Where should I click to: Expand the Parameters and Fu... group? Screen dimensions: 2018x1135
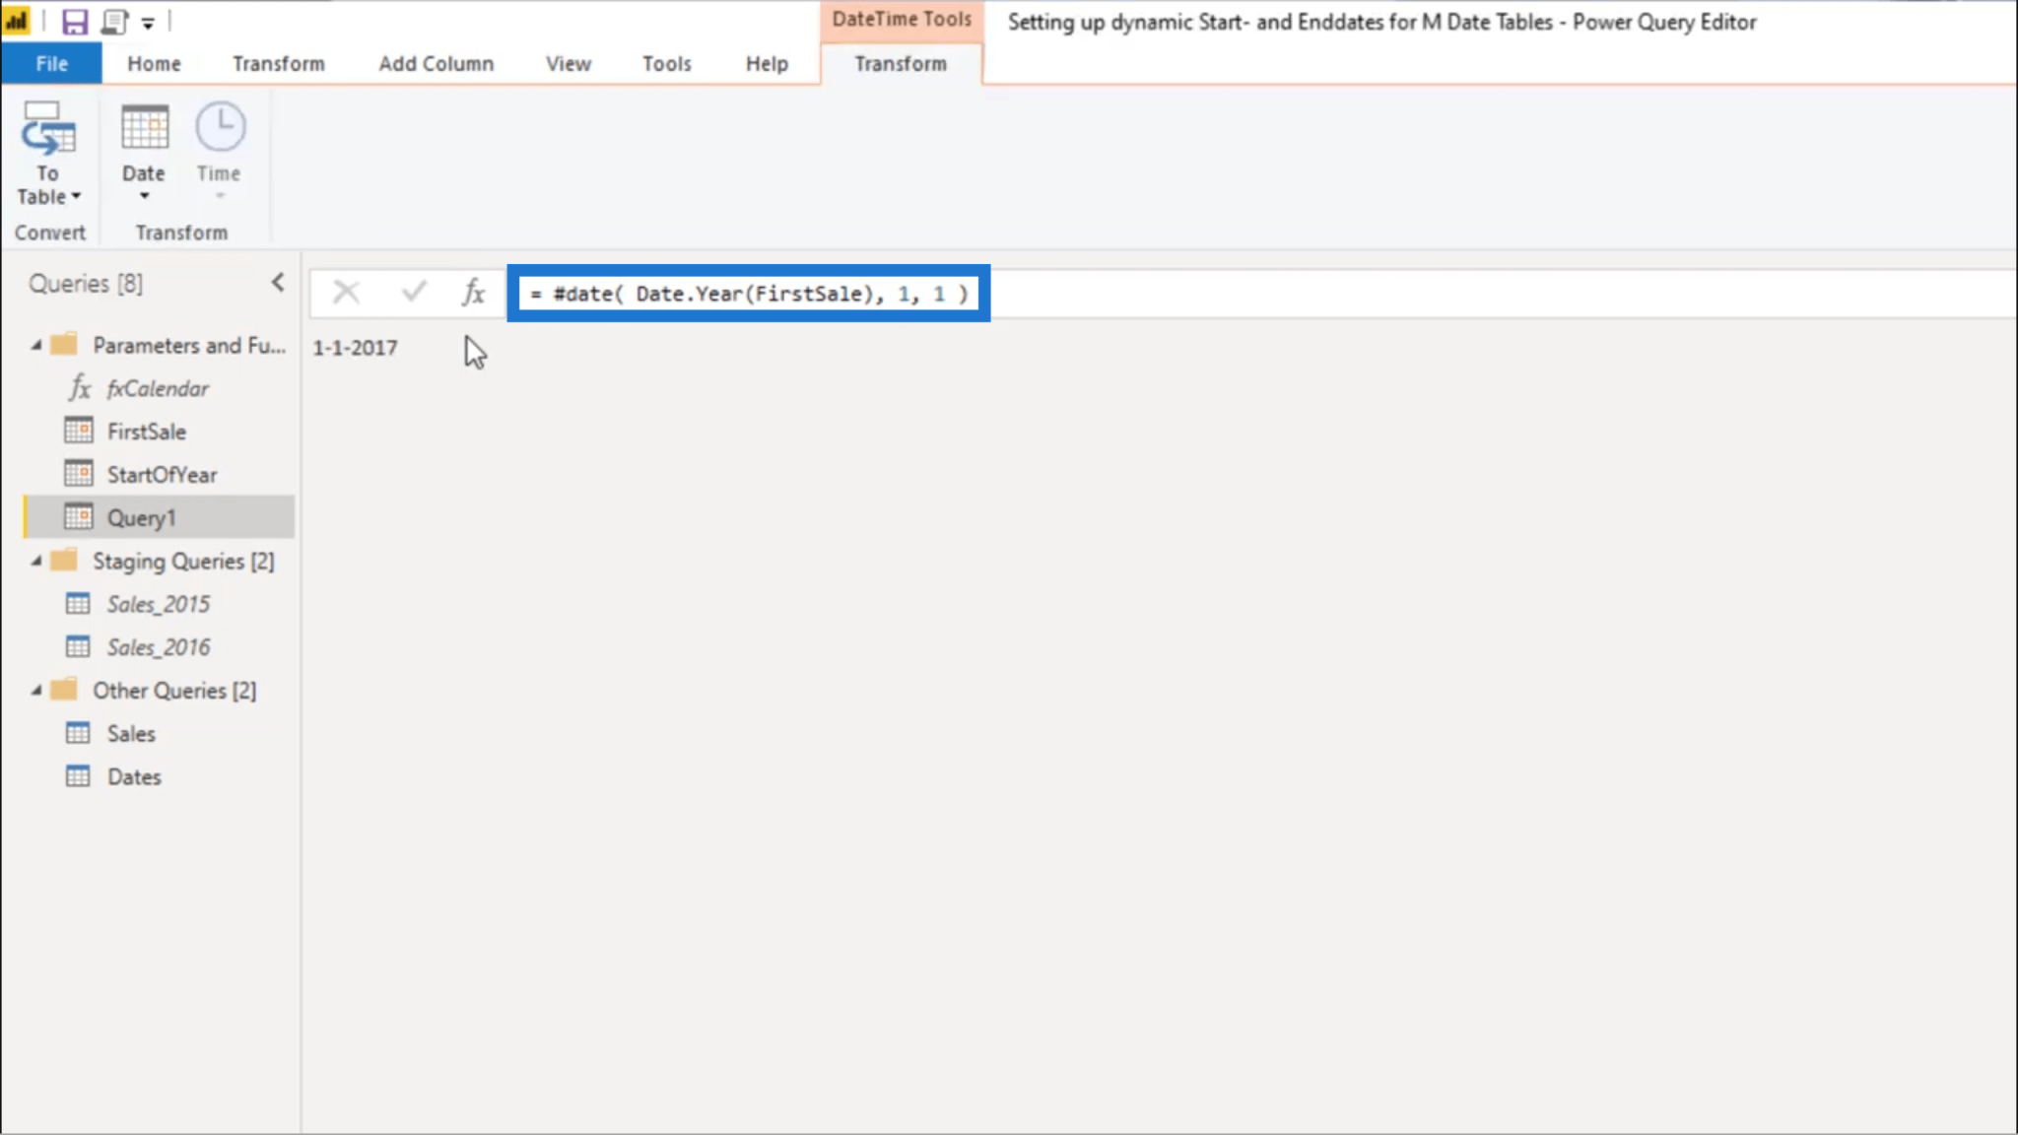(34, 345)
